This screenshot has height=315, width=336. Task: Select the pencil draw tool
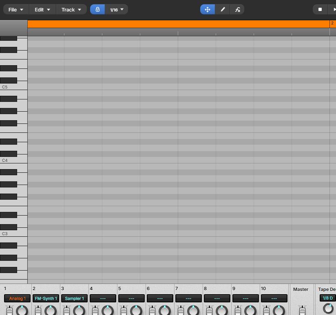(x=223, y=9)
